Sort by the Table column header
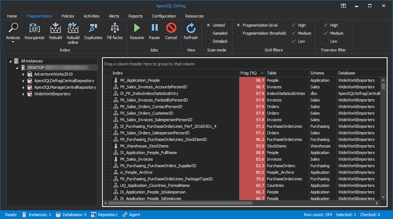Viewport: 393px width, 219px height. [287, 73]
